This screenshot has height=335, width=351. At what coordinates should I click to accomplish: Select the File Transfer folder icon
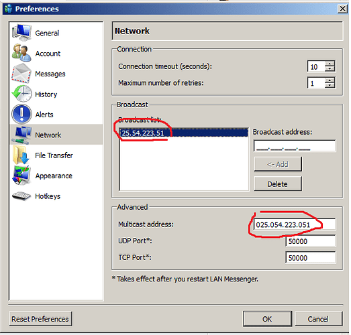21,155
